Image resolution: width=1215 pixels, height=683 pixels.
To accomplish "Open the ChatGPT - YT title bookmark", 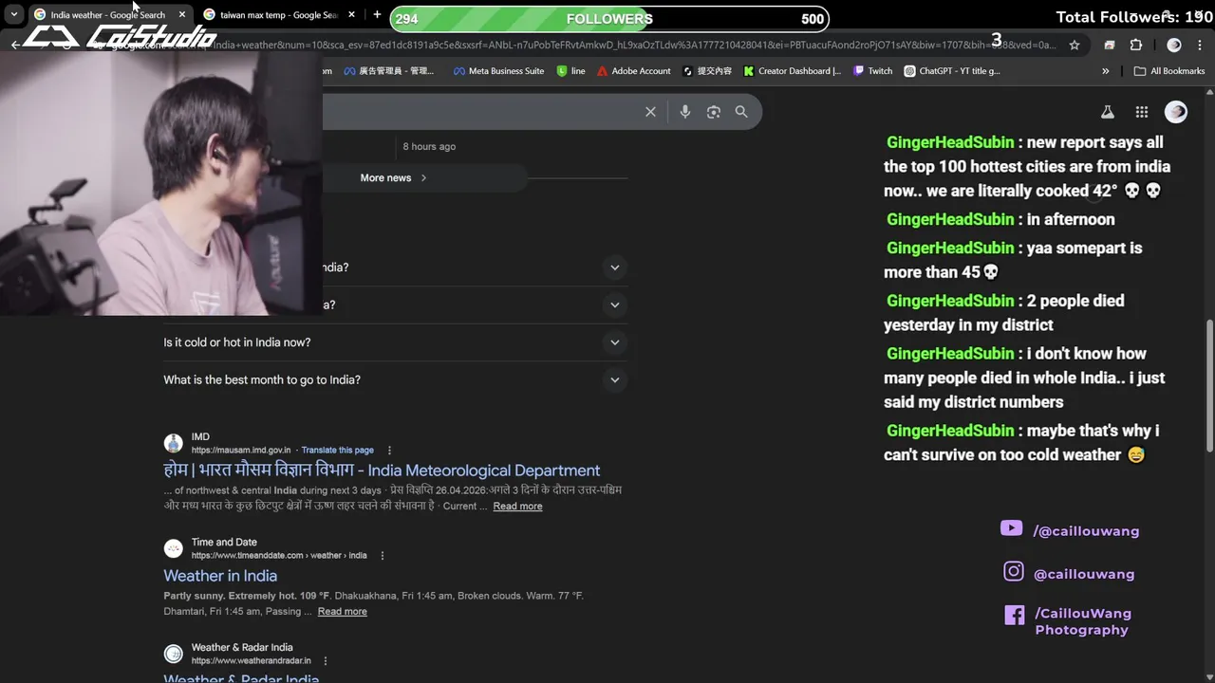I will pos(952,71).
